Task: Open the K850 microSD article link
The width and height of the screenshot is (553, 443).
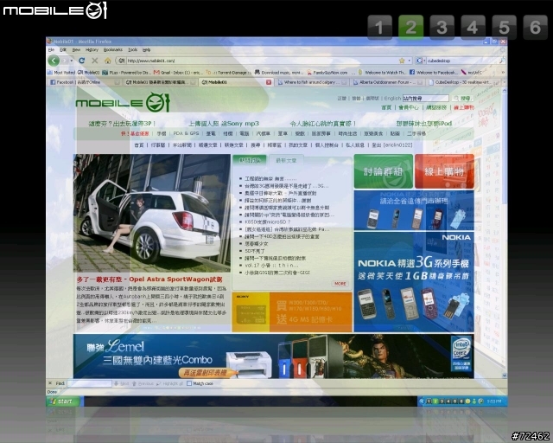Action: (268, 221)
